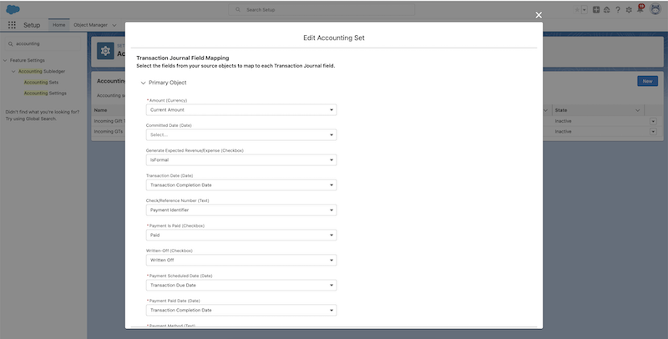Collapse the Feature Settings tree node
The height and width of the screenshot is (339, 668).
click(x=5, y=60)
